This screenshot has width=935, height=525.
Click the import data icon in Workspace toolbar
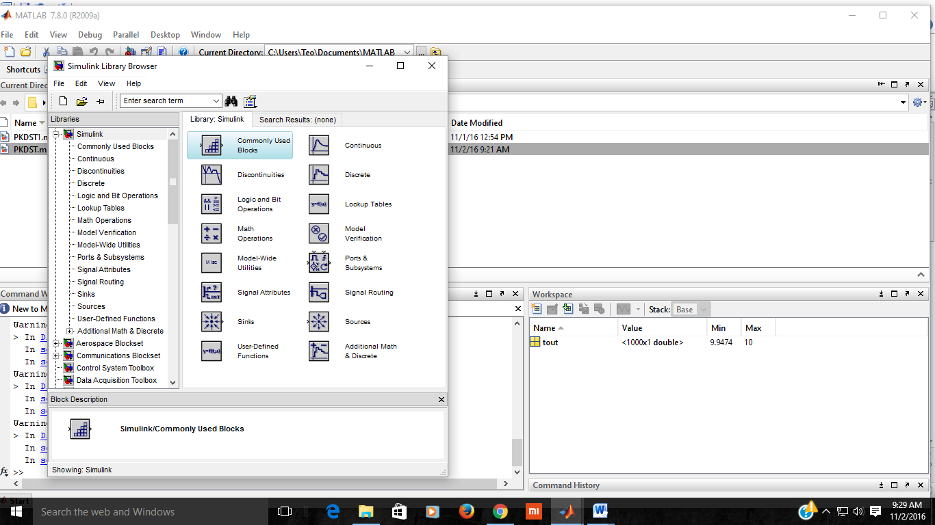[x=567, y=309]
